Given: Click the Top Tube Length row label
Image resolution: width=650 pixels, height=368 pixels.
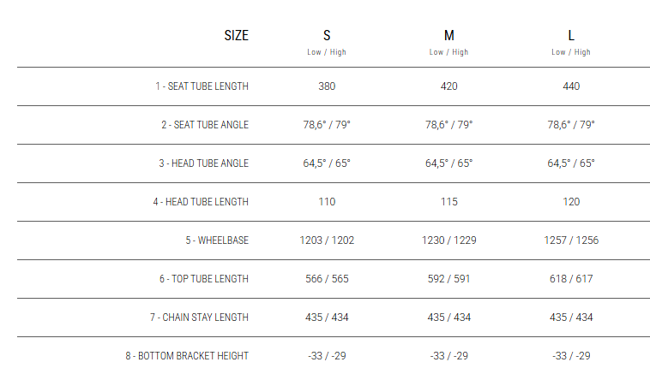Looking at the screenshot, I should (x=204, y=279).
